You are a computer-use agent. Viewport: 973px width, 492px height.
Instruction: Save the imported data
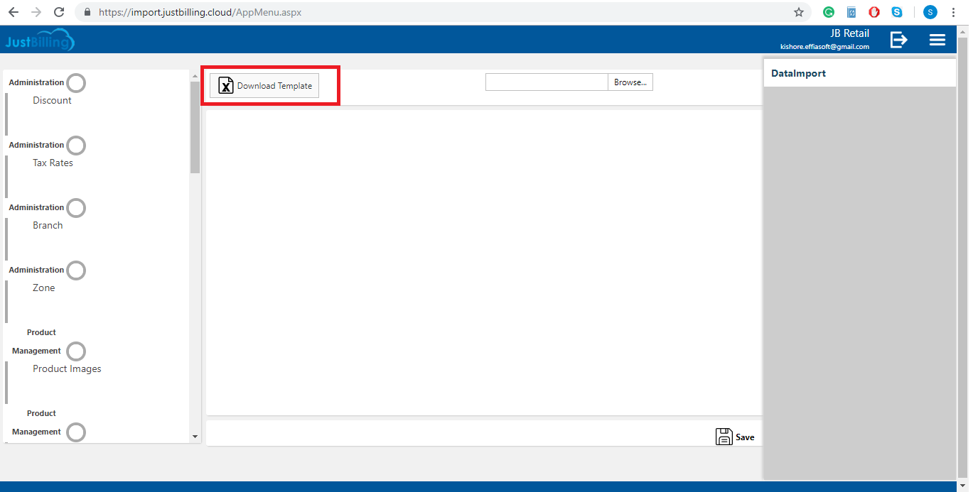click(735, 437)
